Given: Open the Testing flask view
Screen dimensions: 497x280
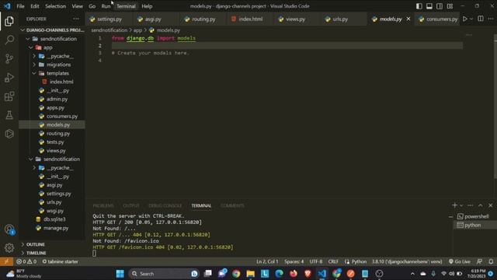Looking at the screenshot, I should click(x=9, y=115).
